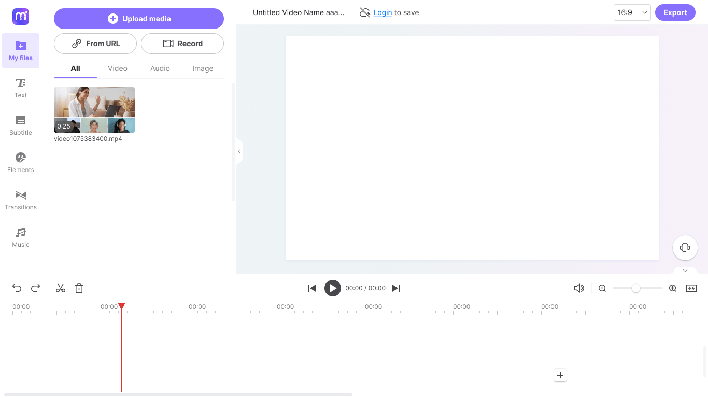Click the Login link

tap(383, 12)
